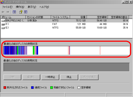
Task: Click red 断片化されたファイル legend swatch
Action: pyautogui.click(x=5, y=88)
